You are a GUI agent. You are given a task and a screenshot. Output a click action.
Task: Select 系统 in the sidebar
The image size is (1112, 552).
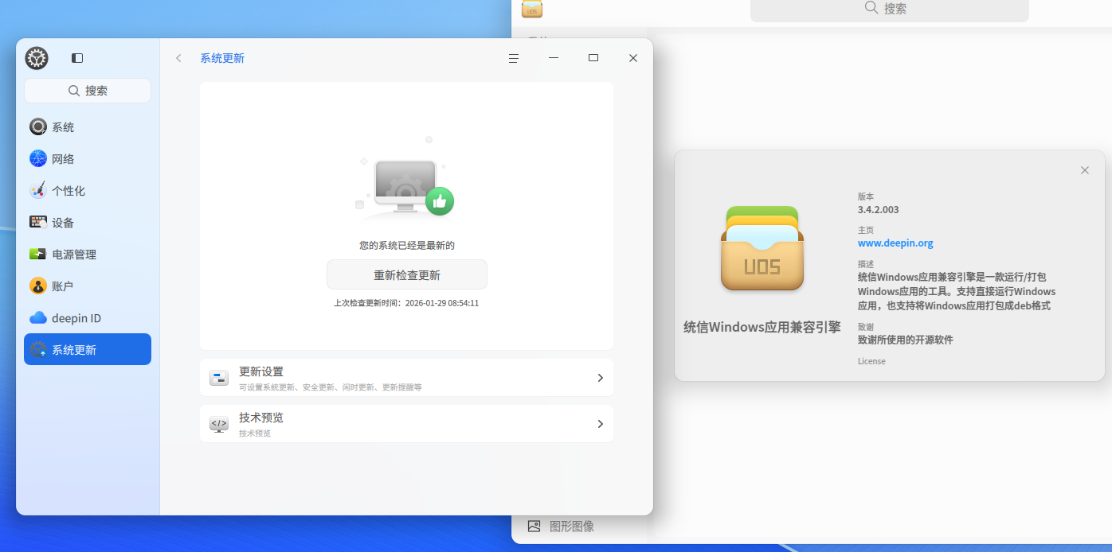88,126
